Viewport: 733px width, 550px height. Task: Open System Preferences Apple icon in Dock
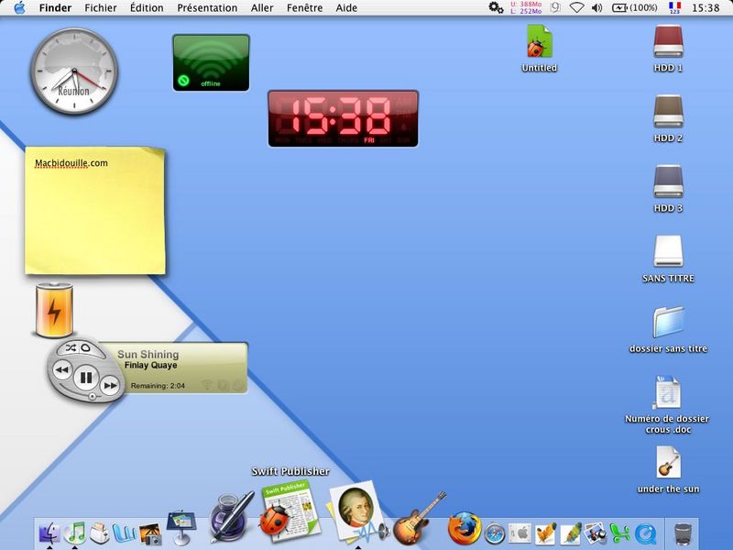(520, 533)
